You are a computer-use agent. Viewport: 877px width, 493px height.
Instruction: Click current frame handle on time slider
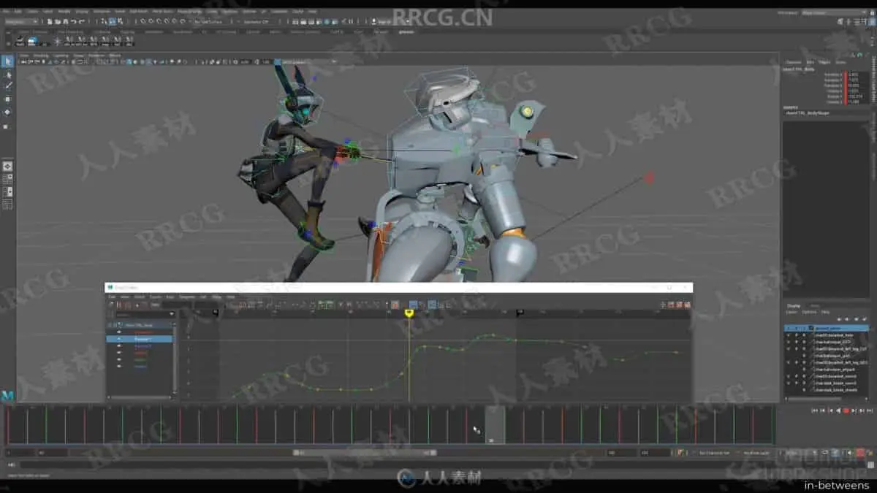coord(495,424)
